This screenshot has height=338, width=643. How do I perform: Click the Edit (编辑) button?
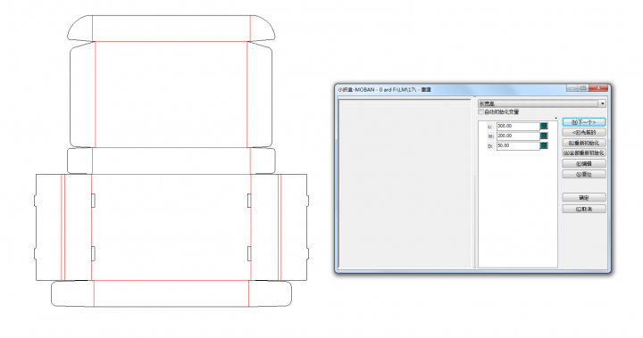coord(584,163)
